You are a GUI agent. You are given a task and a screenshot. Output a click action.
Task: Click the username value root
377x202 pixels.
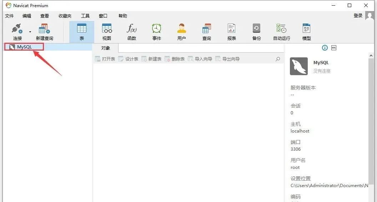click(x=295, y=167)
